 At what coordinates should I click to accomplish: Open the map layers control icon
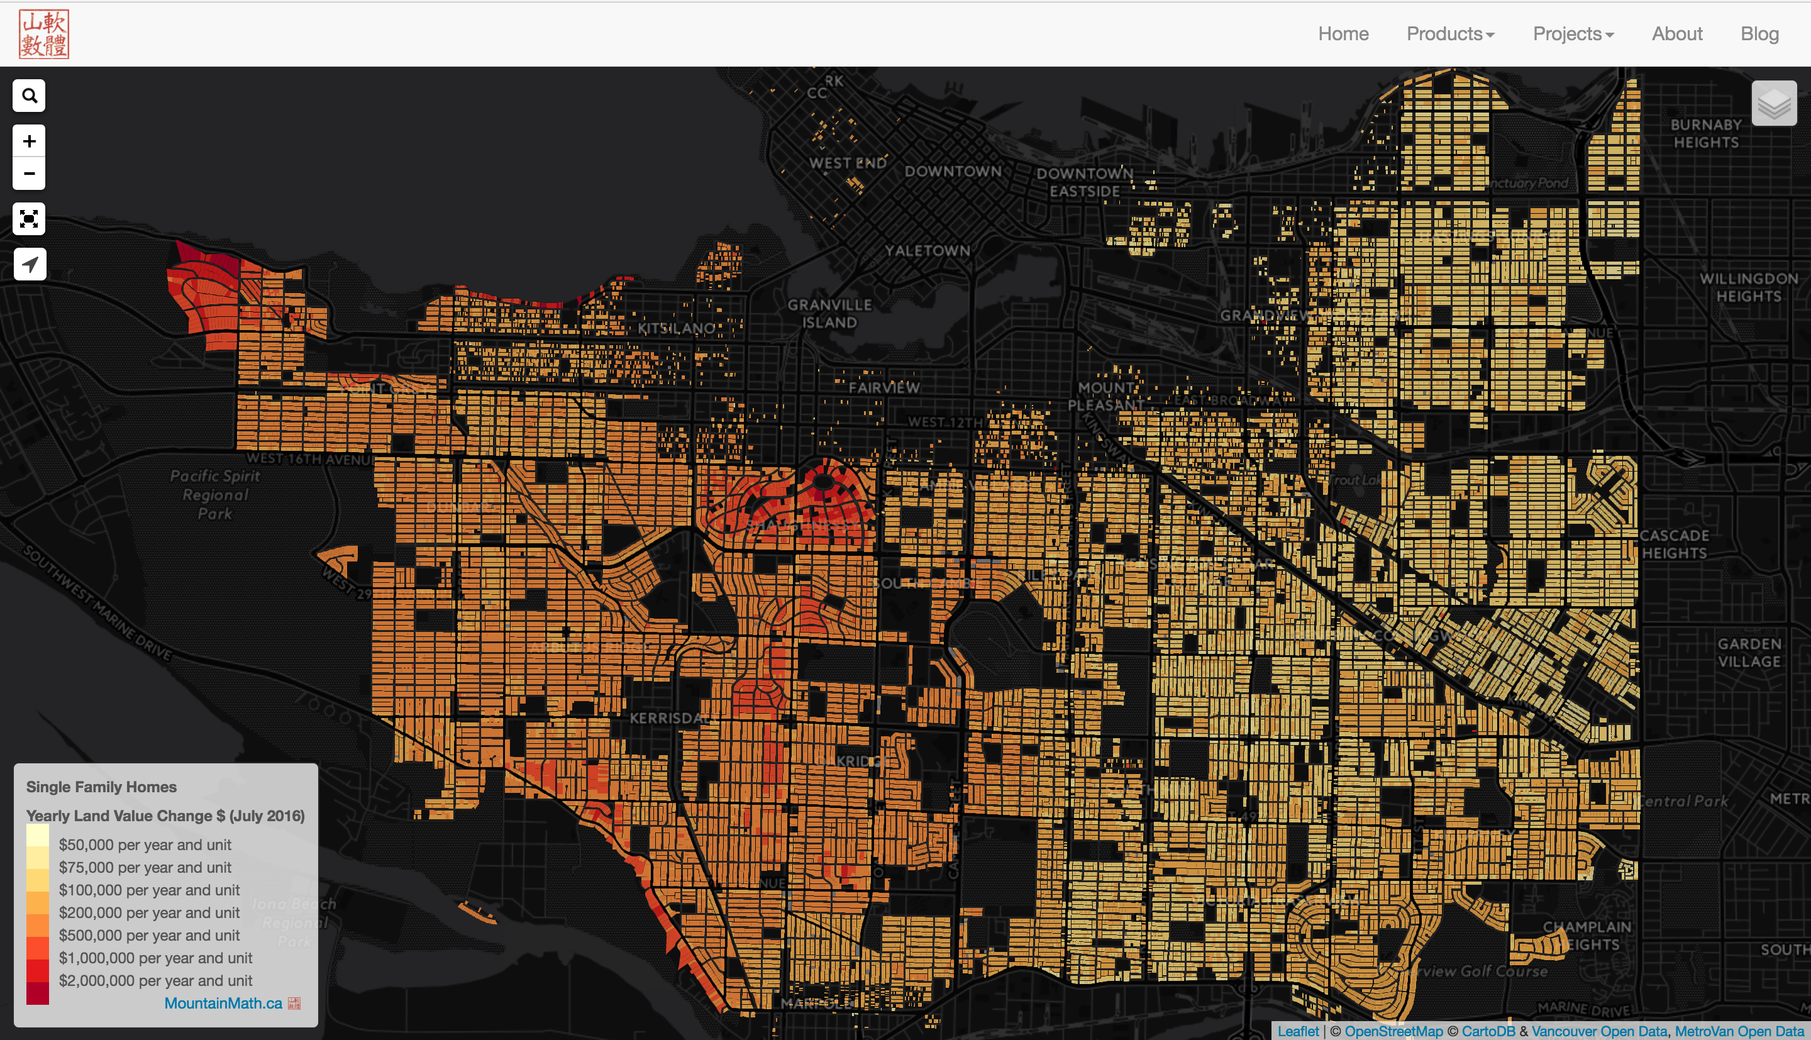click(1774, 104)
